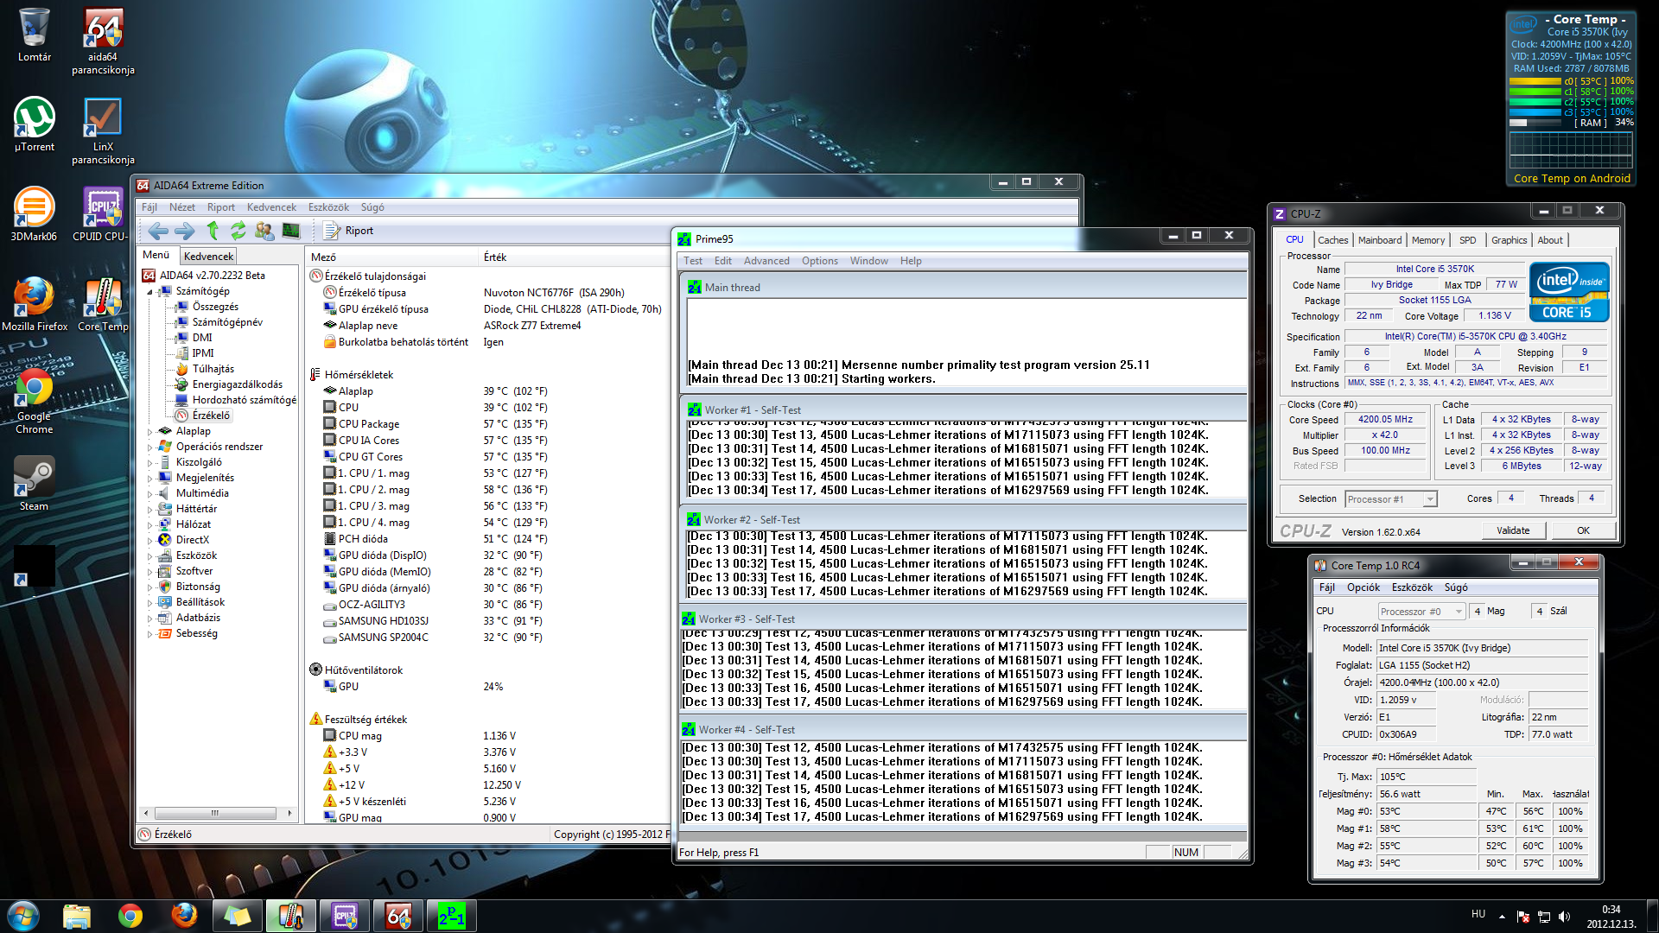The width and height of the screenshot is (1659, 933).
Task: Switch to the Mainboard tab in CPU-Z
Action: click(1380, 240)
